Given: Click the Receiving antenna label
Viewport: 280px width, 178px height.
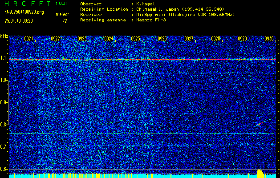Looking at the screenshot, I should click(103, 20).
